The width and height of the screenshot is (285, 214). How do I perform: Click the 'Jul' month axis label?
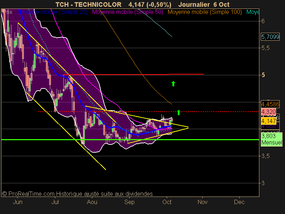(55, 202)
